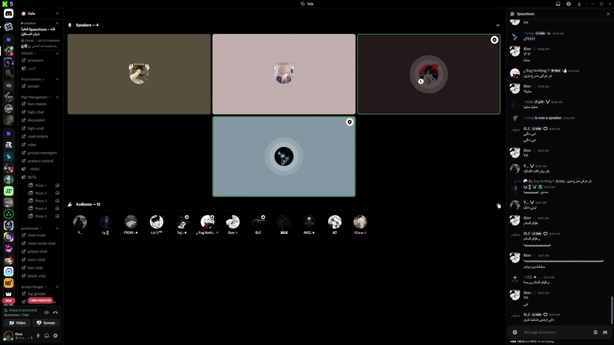Open the Live Now Spacetoon stage card

coord(40,34)
